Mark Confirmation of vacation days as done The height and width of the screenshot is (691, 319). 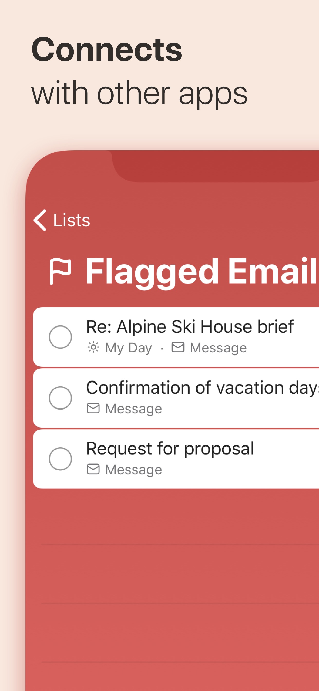60,398
